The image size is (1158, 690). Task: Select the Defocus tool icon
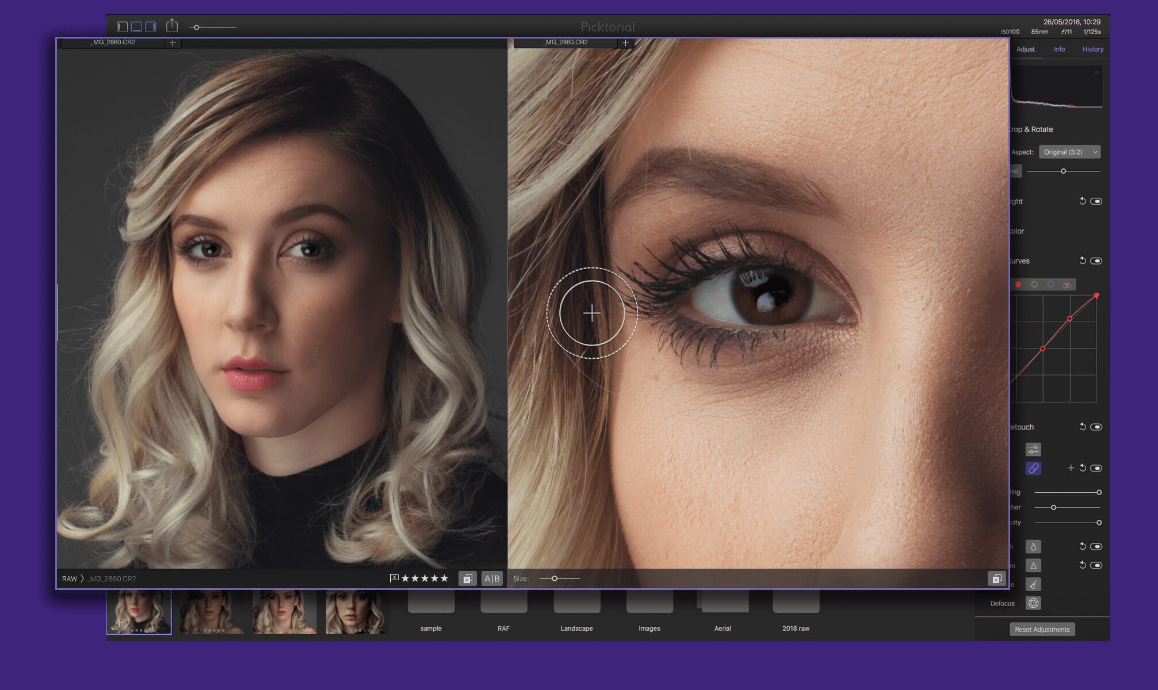[x=1033, y=602]
